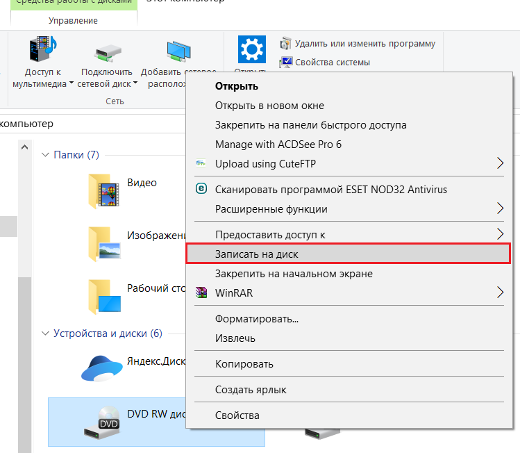Click the navigation pane scrollbar thumb

[24, 364]
